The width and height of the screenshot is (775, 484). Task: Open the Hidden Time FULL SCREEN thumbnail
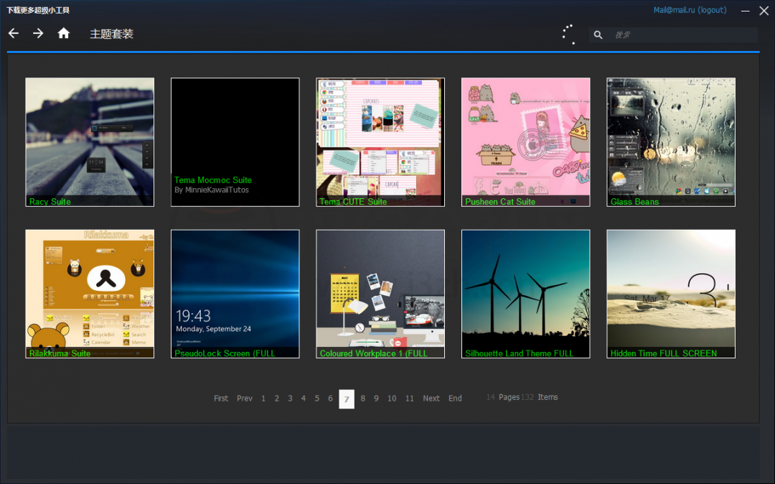pos(671,294)
